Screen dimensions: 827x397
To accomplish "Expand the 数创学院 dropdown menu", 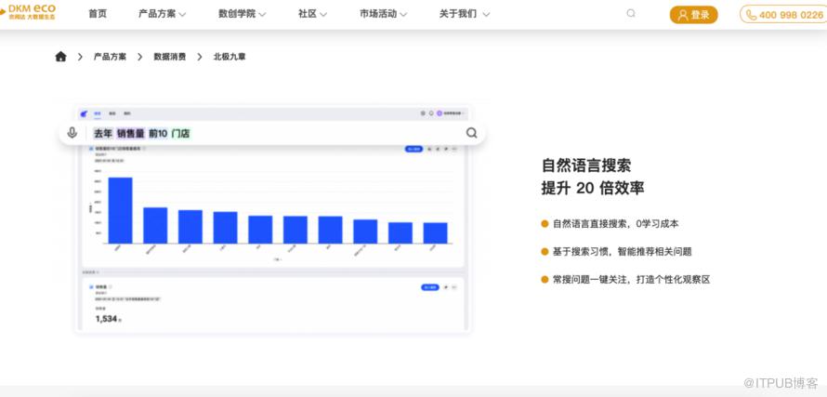I will (x=242, y=14).
